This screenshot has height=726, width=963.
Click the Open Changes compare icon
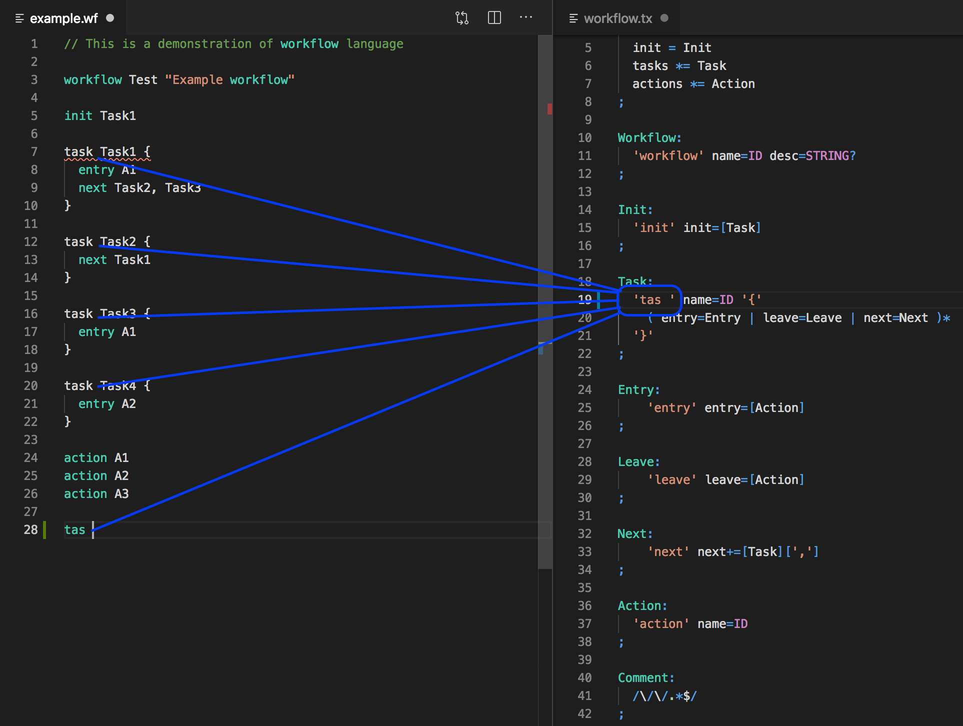[x=461, y=18]
